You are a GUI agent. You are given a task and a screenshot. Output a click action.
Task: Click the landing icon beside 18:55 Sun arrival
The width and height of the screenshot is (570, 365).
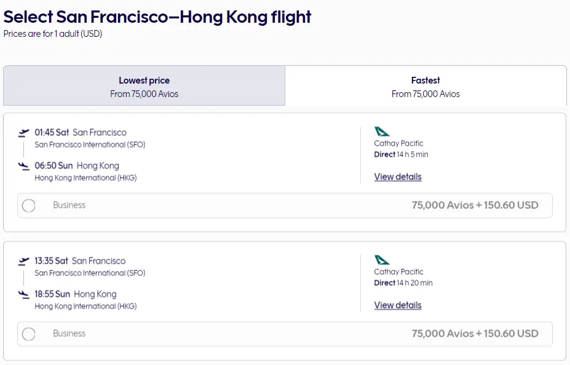(24, 294)
